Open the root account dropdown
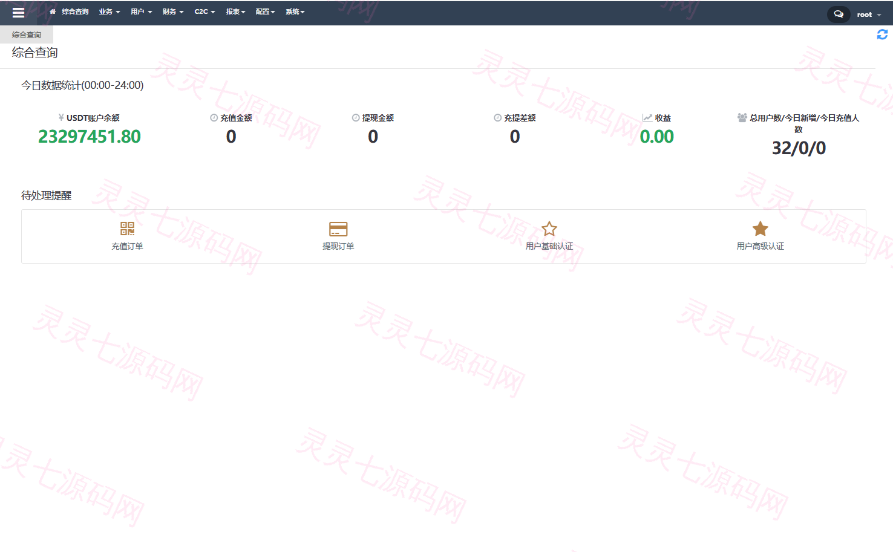Image resolution: width=893 pixels, height=552 pixels. [869, 15]
